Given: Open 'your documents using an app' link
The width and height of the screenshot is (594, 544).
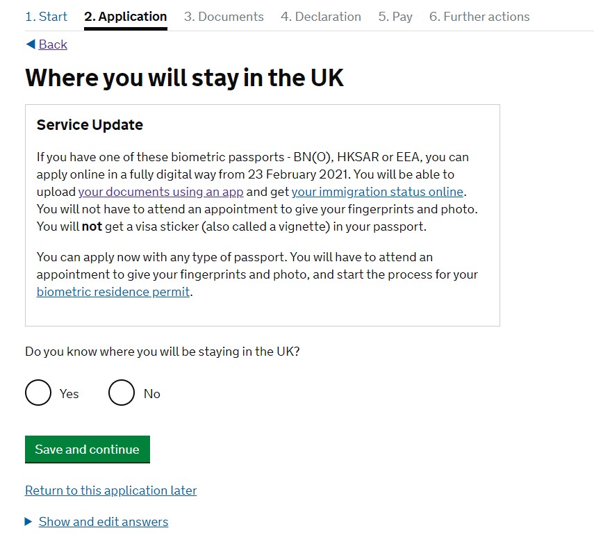Looking at the screenshot, I should [161, 192].
